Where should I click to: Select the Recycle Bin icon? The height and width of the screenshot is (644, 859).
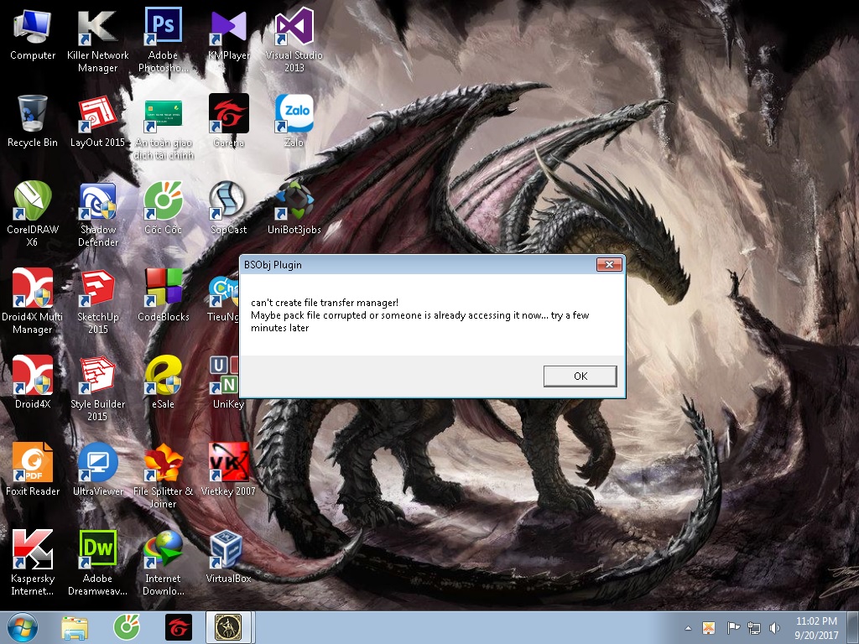click(x=33, y=121)
